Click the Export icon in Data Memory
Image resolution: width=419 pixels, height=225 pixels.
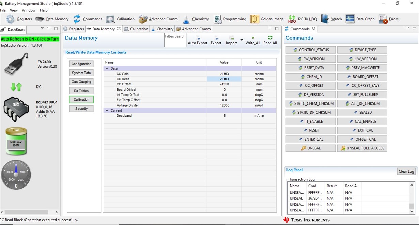pyautogui.click(x=216, y=41)
